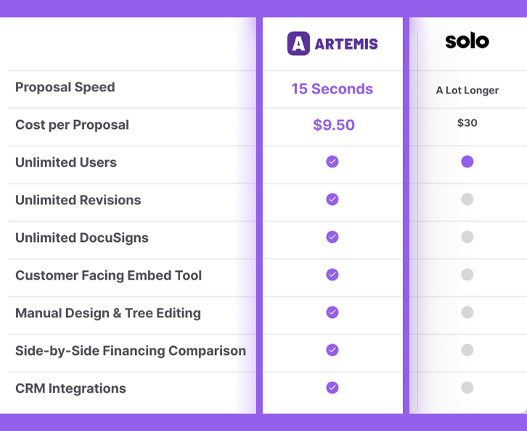Click Artemis checkmark for Unlimited DocuSigns
Viewport: 527px width, 431px height.
click(x=332, y=237)
